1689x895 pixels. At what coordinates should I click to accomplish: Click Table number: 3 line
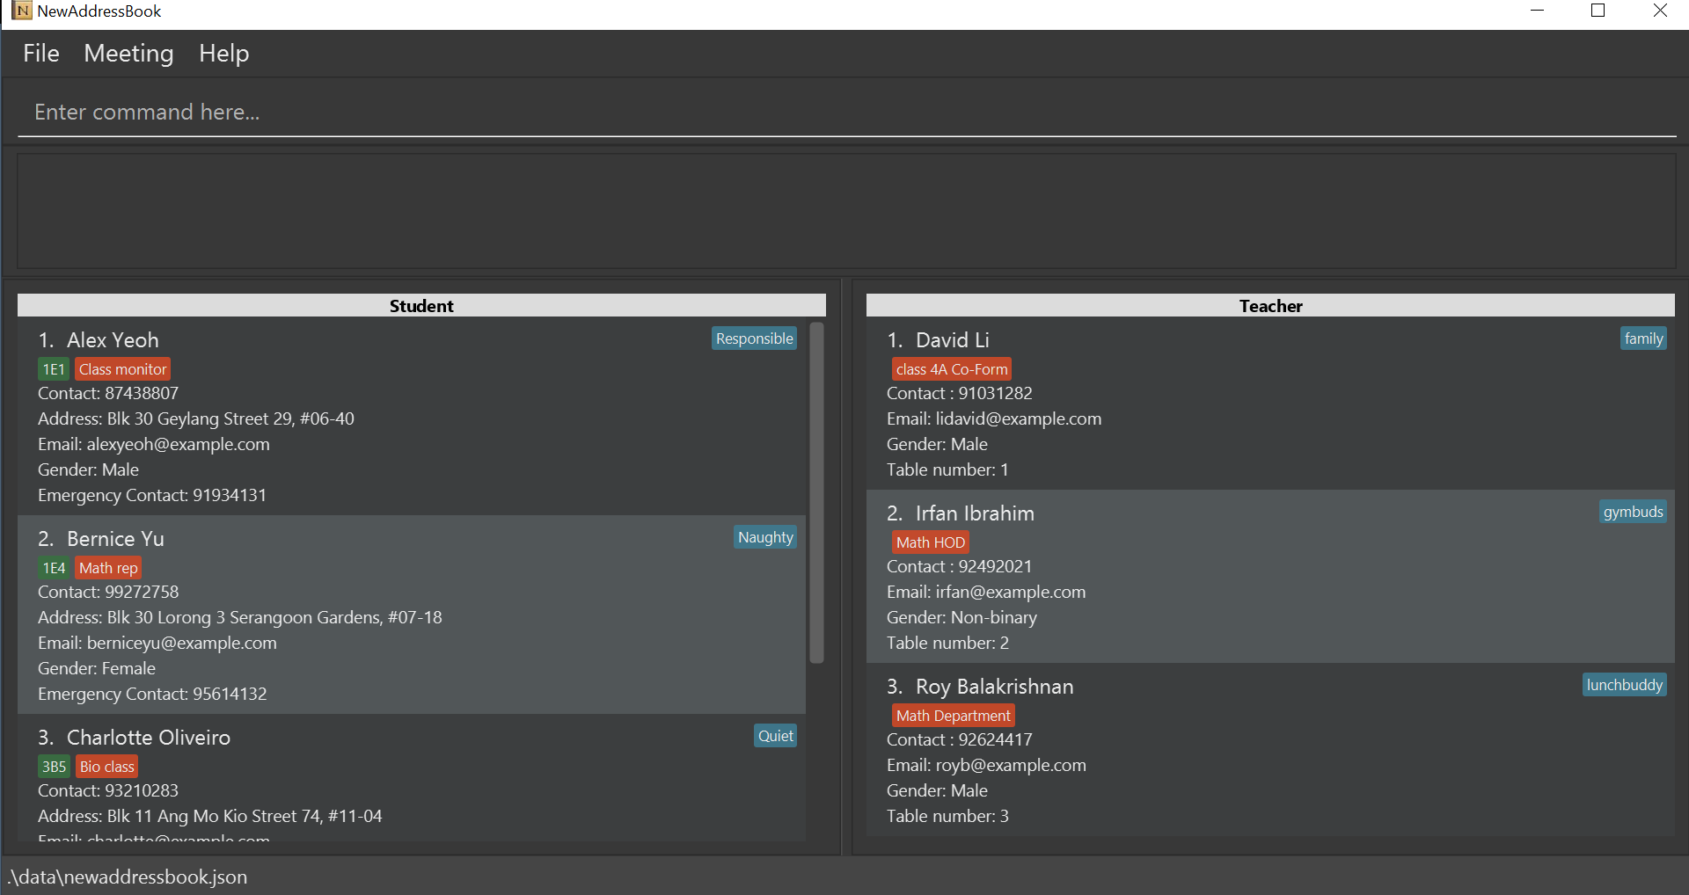[x=947, y=816]
